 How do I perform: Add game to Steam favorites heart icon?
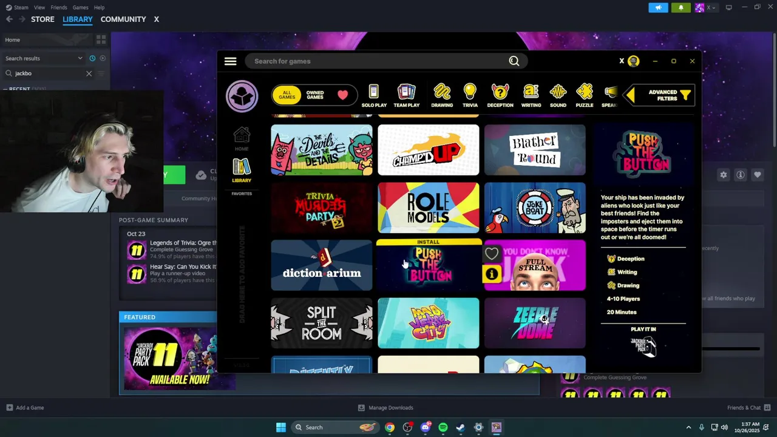758,175
